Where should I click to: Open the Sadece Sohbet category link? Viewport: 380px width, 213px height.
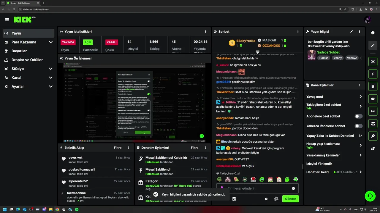coord(328,52)
